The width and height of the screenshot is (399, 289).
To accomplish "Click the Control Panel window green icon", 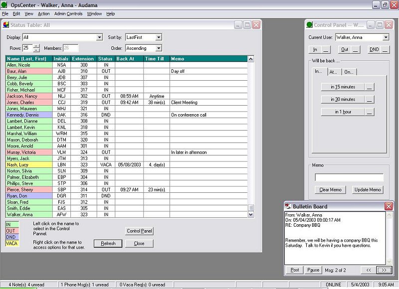I will (309, 25).
